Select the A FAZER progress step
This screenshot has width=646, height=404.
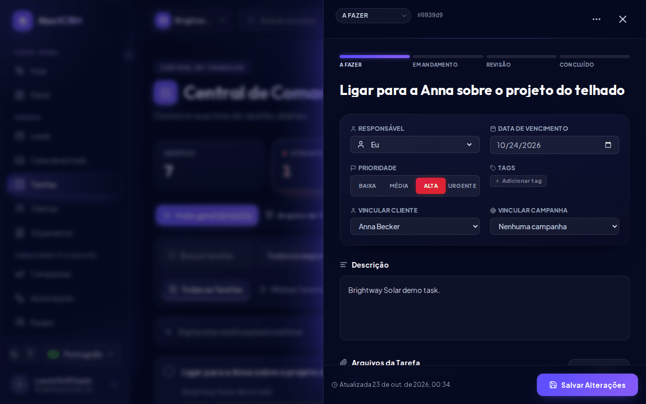click(x=374, y=61)
